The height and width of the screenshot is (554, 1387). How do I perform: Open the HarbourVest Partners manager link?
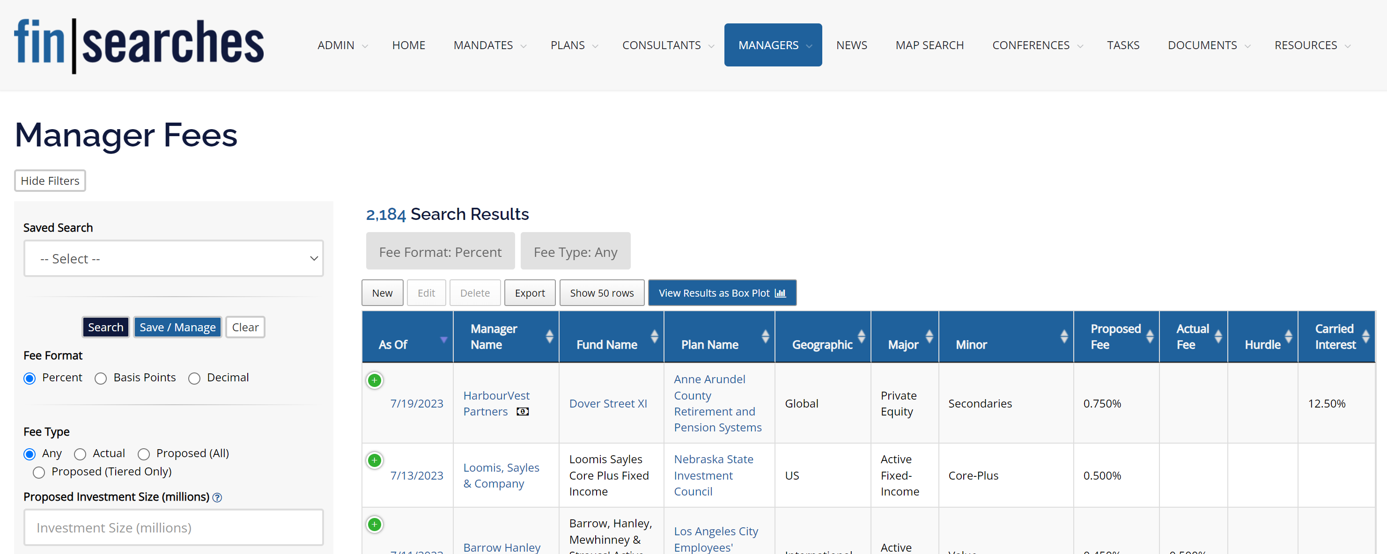[496, 403]
